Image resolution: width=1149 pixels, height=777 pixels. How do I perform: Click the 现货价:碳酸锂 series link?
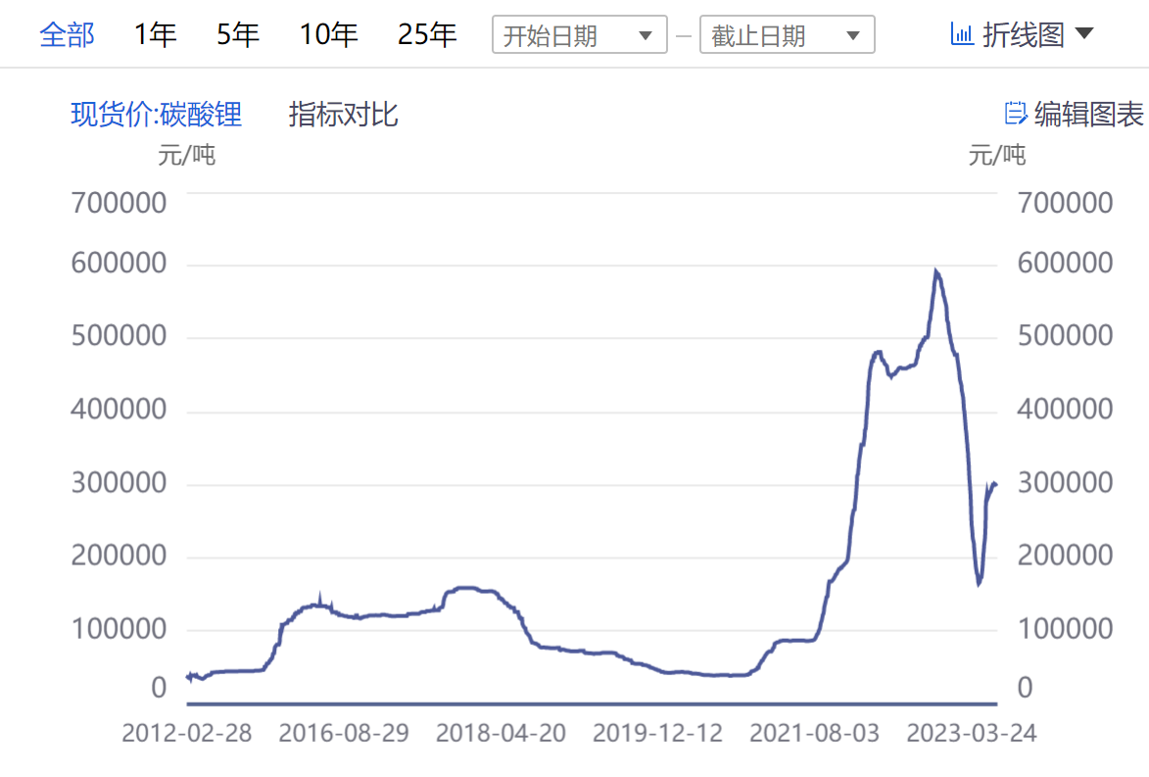click(x=158, y=114)
